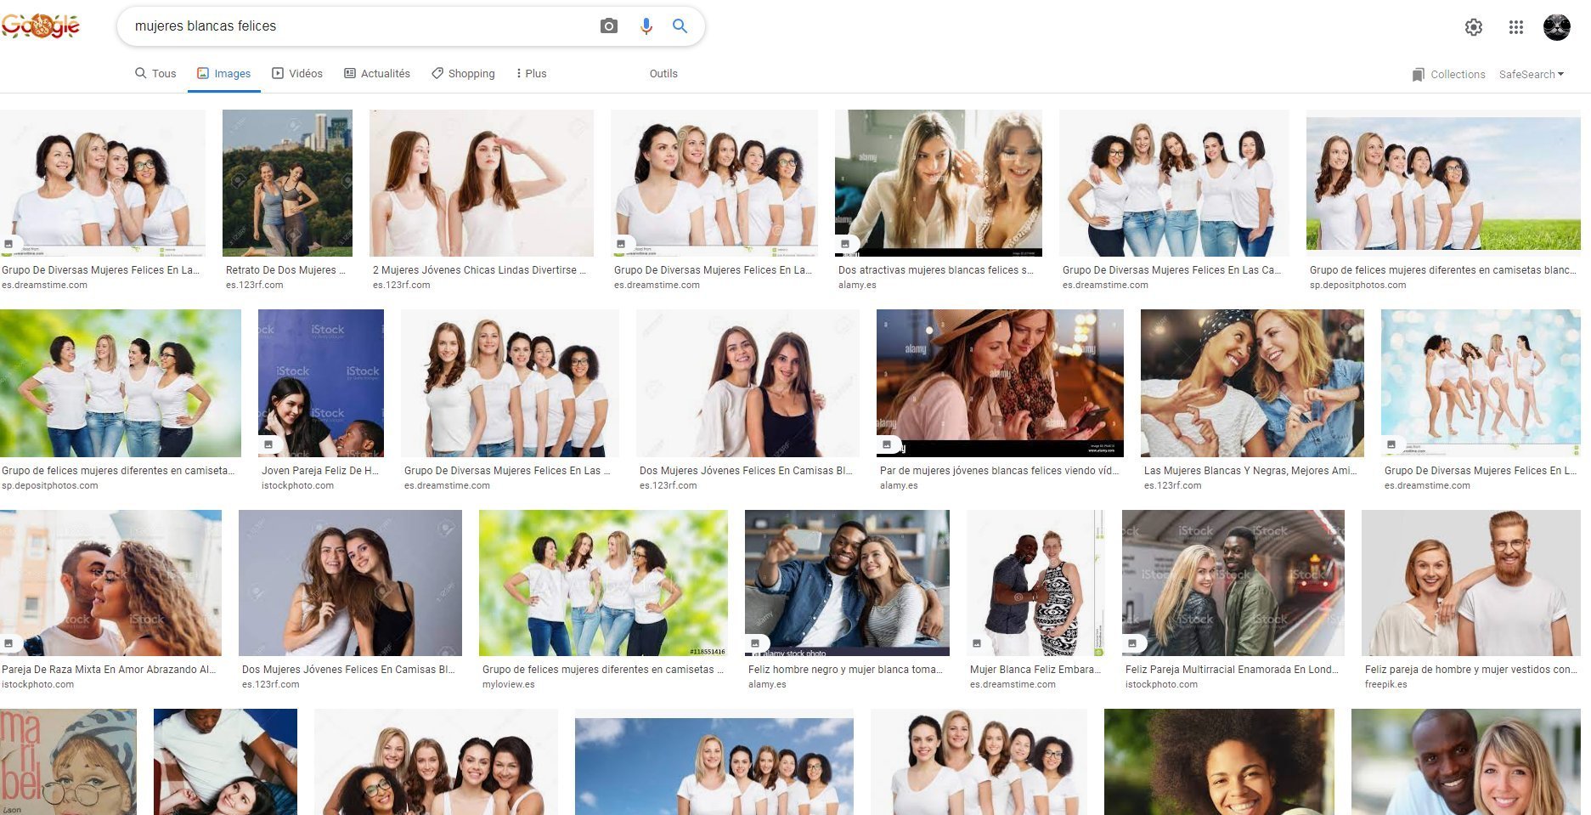Open the myloview.es group of women thumbnail
Screen dimensions: 1591x815
(x=603, y=583)
